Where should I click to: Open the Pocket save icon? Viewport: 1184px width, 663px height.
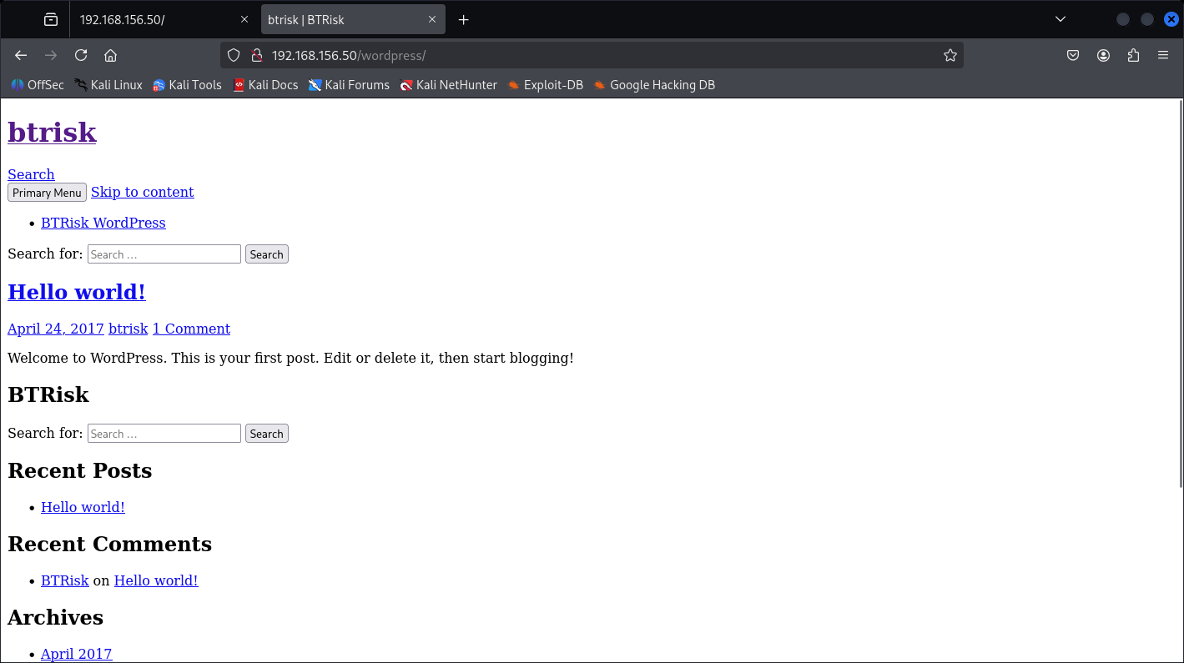1073,55
